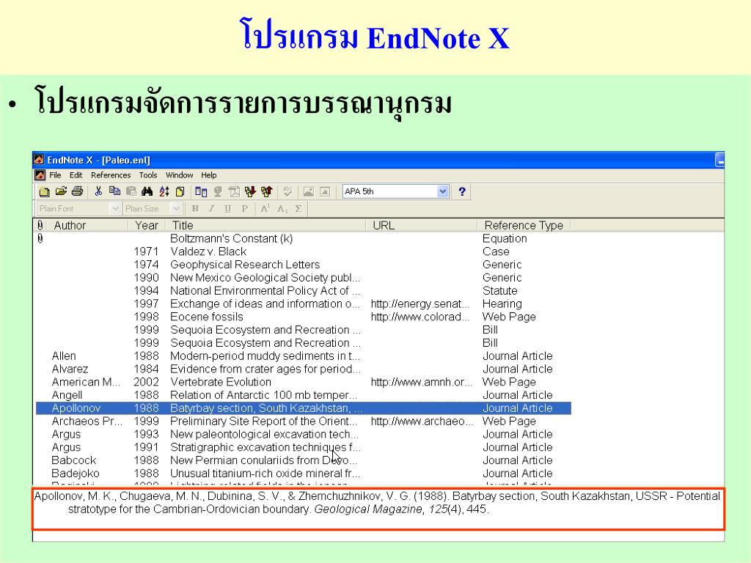The image size is (751, 563).
Task: Toggle Subscript formatting button
Action: click(282, 209)
